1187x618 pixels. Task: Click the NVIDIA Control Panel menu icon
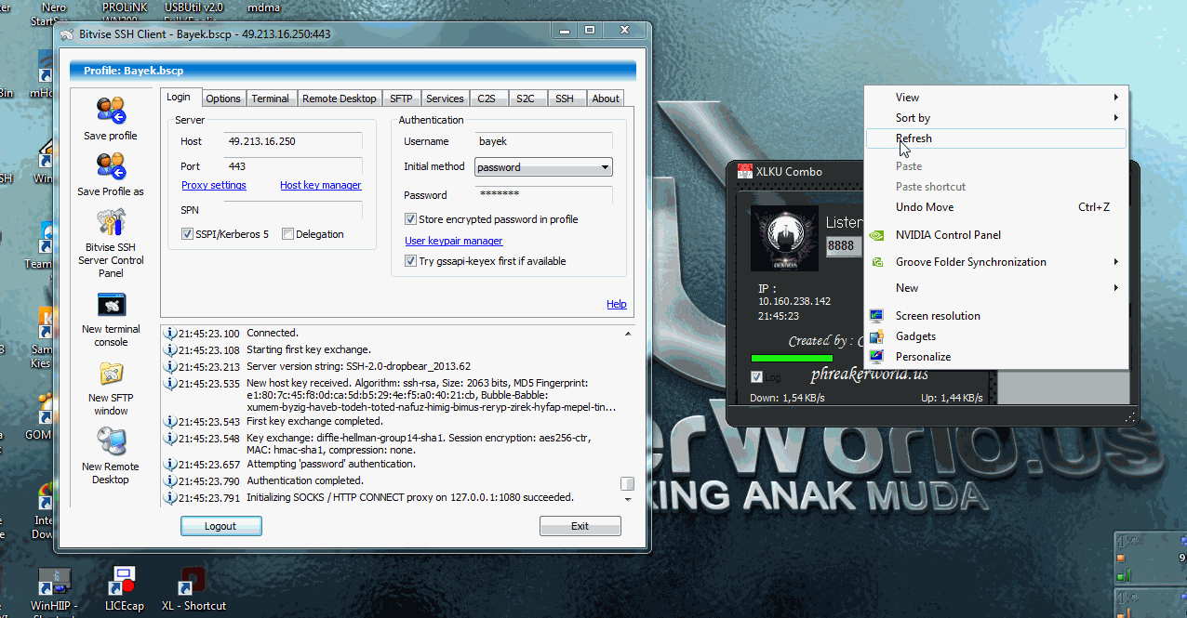[876, 235]
